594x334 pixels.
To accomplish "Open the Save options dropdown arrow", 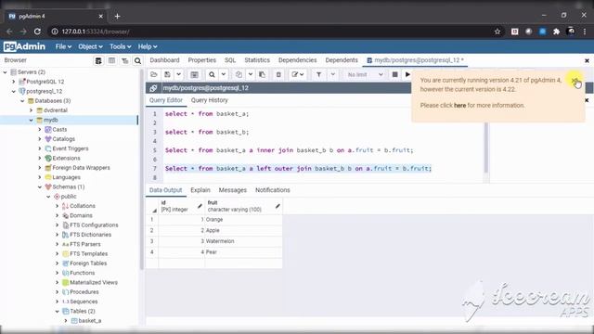I will [178, 74].
